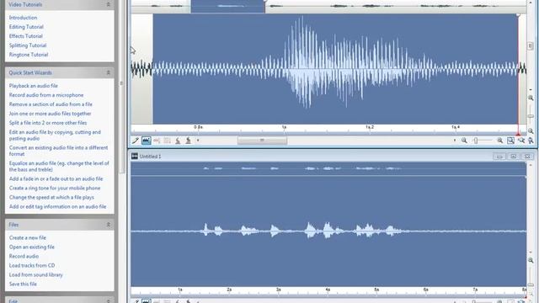Click the overview strip in Untitled 1 window

click(x=328, y=168)
